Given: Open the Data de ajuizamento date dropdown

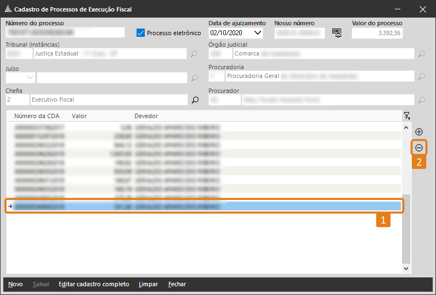Looking at the screenshot, I should (258, 33).
